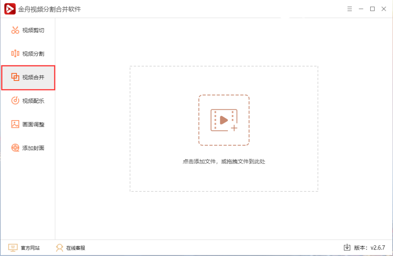The image size is (393, 256).
Task: Click the 在线客服 customer service icon
Action: tap(59, 248)
